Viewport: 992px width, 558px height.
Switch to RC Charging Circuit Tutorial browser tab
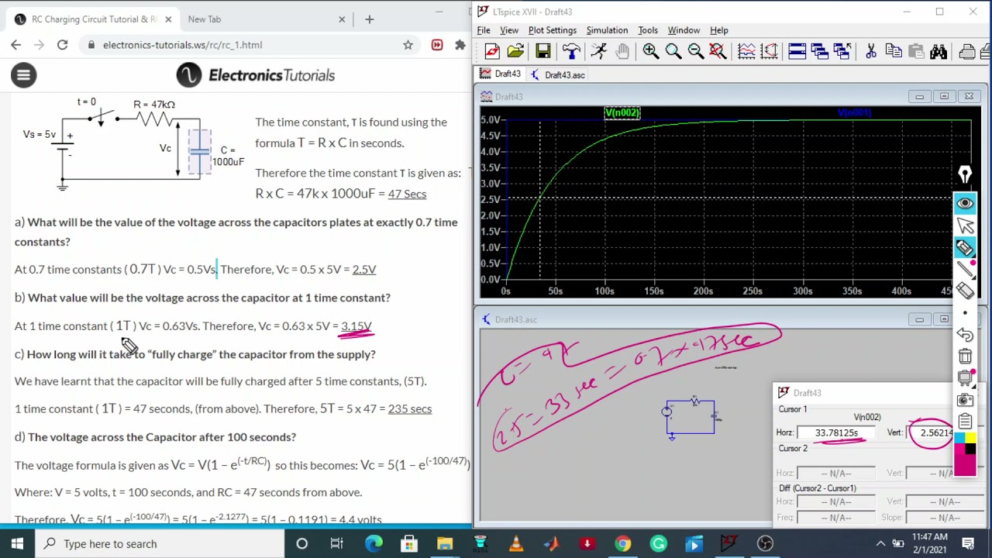[93, 19]
